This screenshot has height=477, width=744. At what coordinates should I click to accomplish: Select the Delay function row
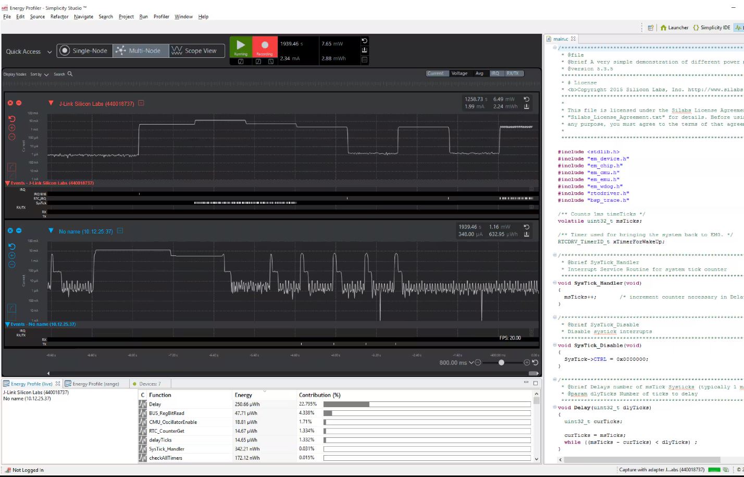[334, 404]
